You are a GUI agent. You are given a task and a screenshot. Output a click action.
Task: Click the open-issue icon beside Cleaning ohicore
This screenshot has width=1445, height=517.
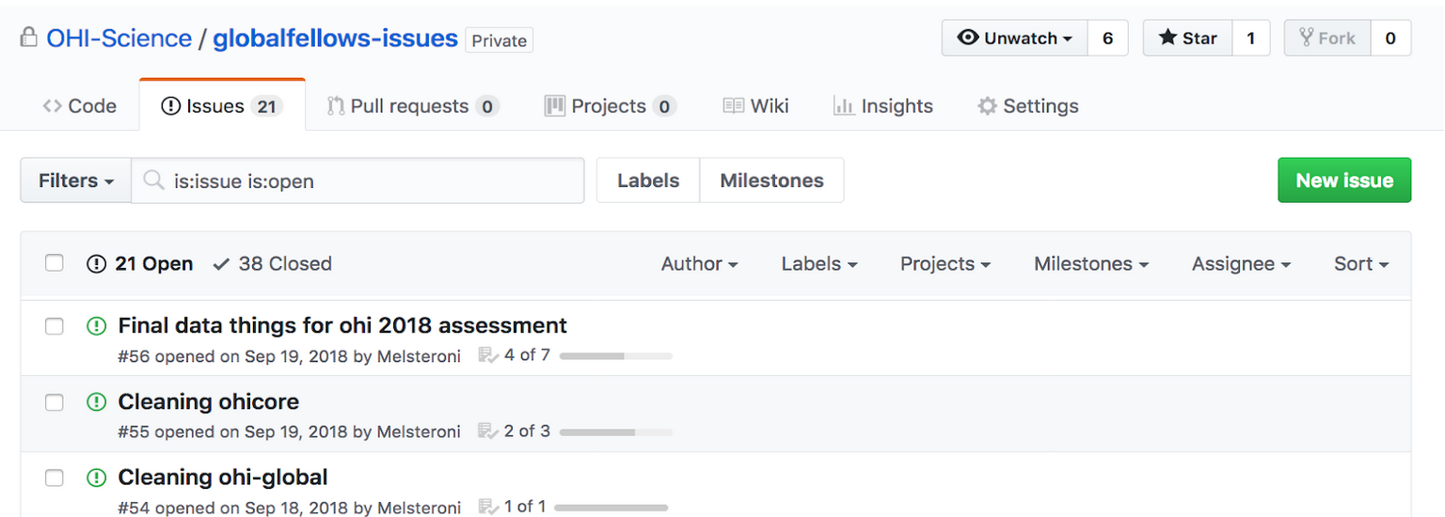tap(96, 402)
